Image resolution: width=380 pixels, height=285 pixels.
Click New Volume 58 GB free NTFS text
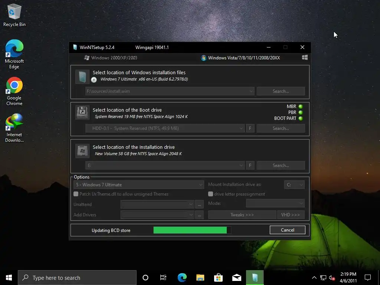pyautogui.click(x=138, y=154)
